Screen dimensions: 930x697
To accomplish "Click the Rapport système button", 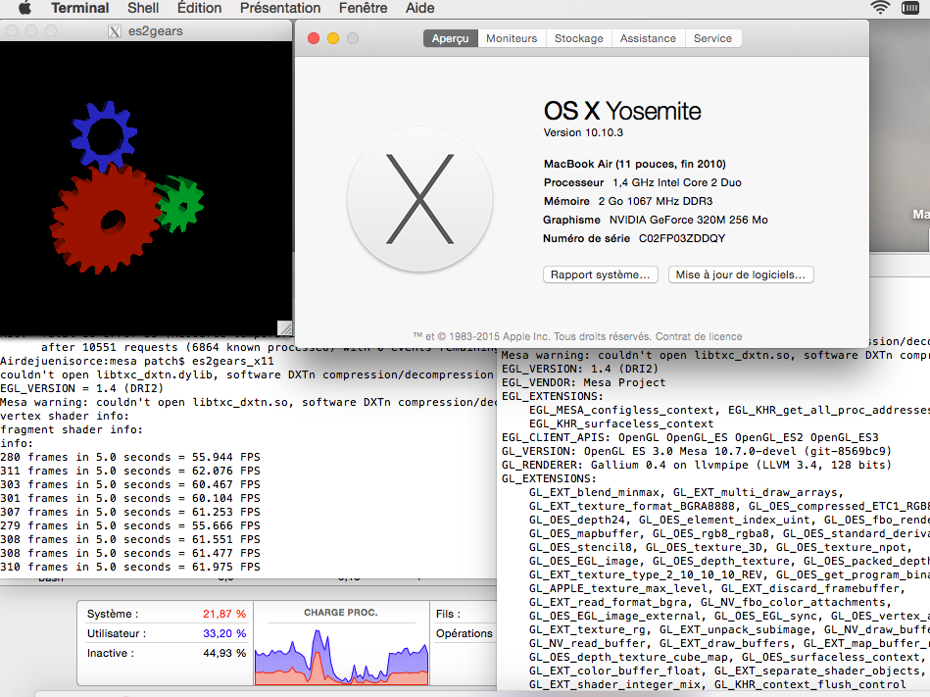I will (600, 275).
